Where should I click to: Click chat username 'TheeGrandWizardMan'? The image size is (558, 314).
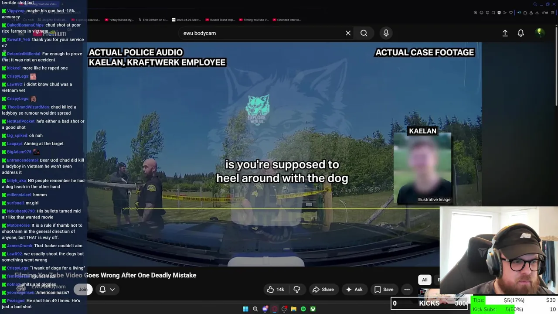(28, 107)
